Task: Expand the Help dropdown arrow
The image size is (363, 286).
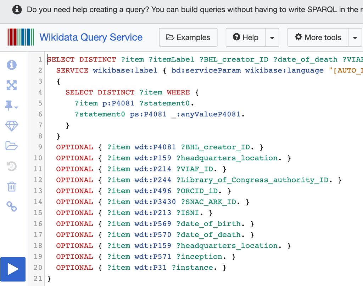Action: coord(272,37)
